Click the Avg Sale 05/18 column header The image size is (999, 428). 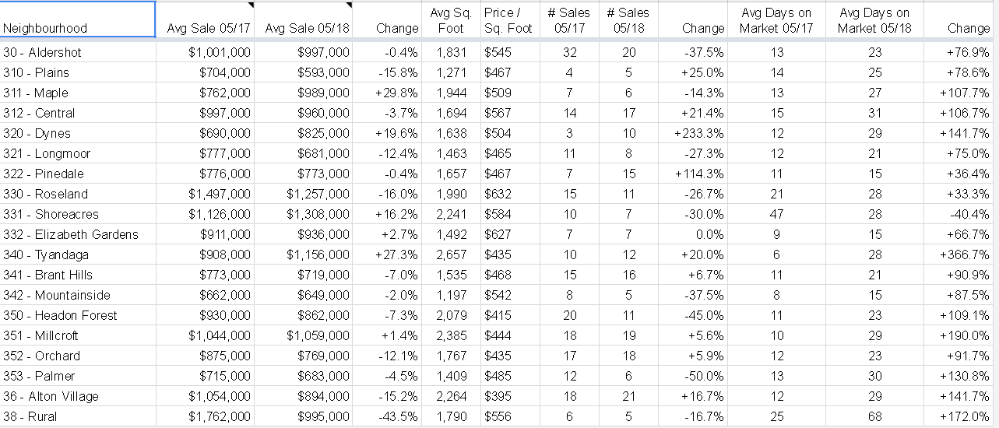pyautogui.click(x=303, y=19)
